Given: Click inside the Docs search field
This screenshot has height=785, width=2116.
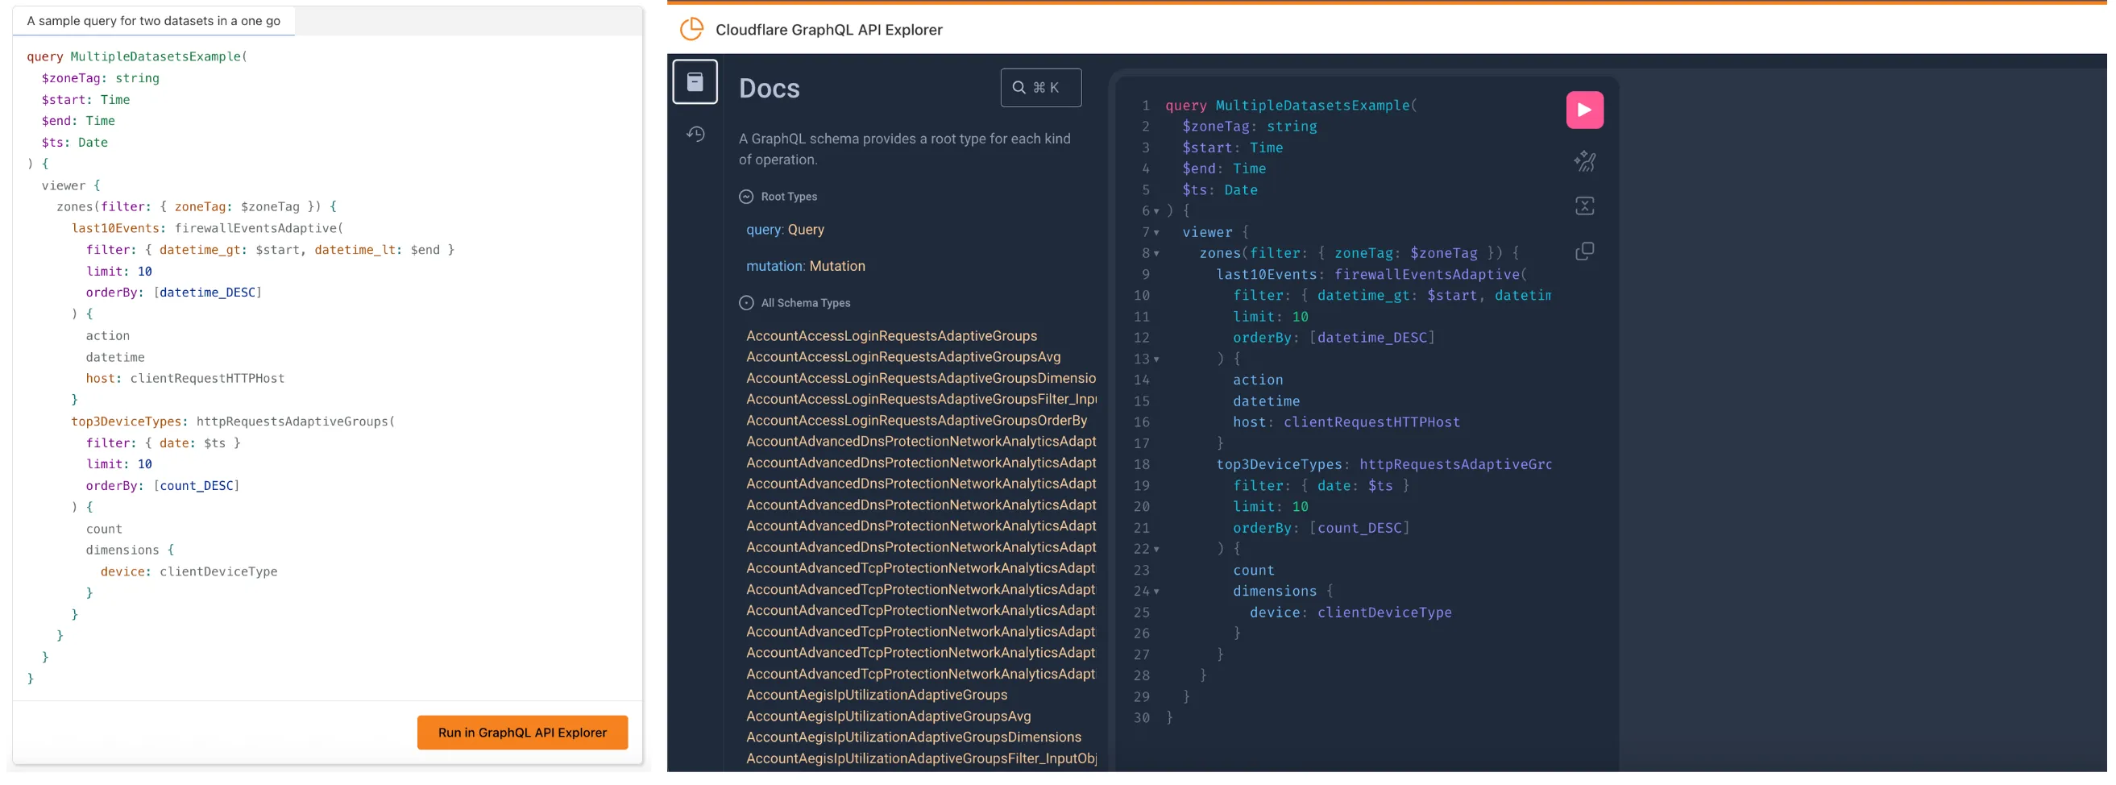Looking at the screenshot, I should pos(1052,87).
